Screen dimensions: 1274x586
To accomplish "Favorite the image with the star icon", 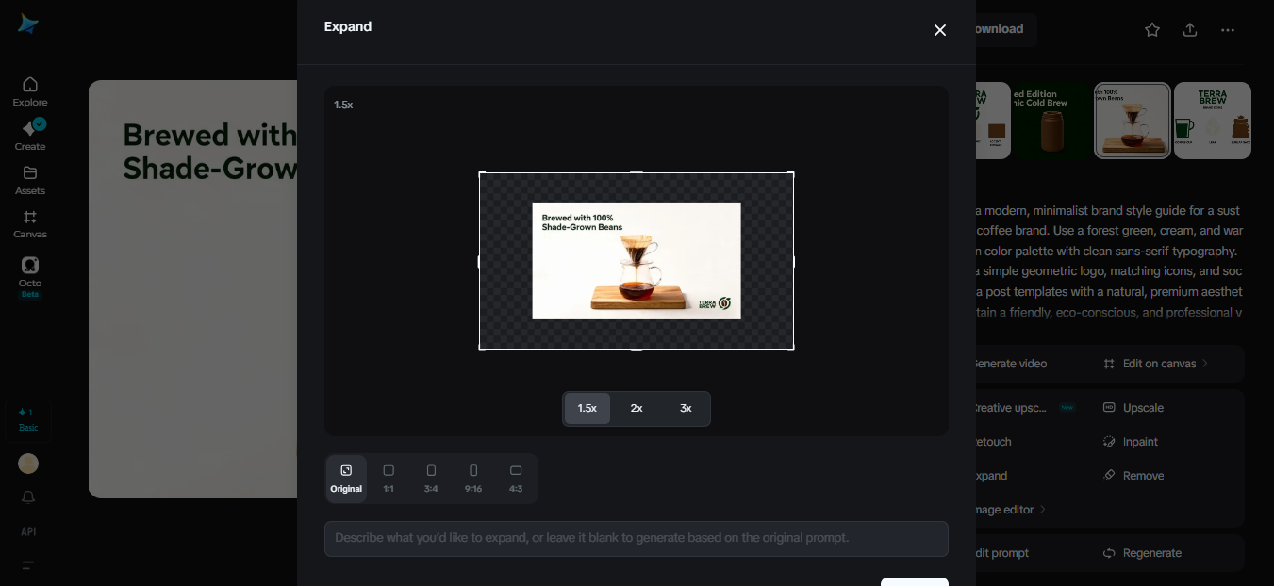I will 1152,30.
